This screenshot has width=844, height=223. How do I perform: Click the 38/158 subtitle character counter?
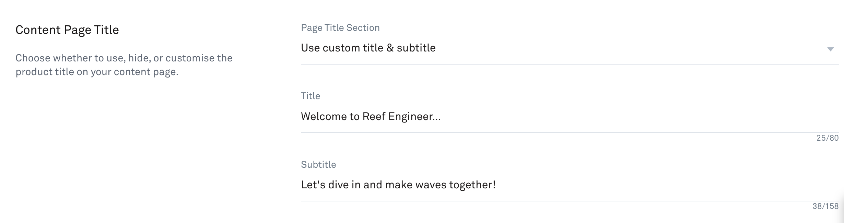(x=825, y=206)
